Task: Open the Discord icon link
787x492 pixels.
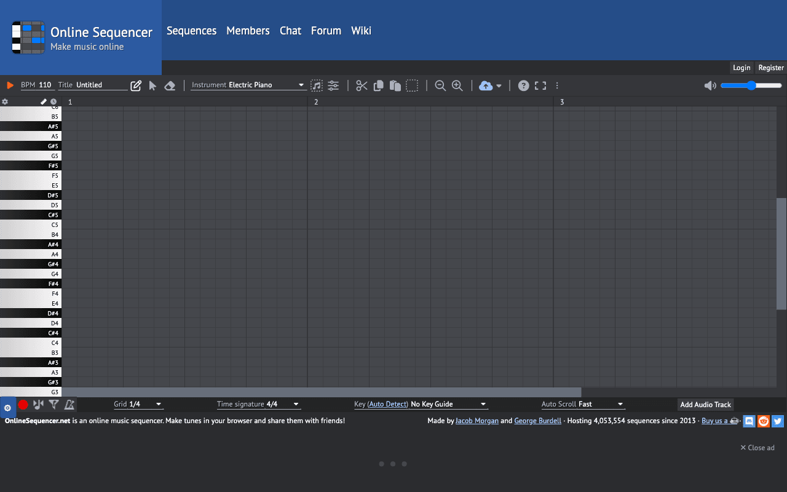Action: [x=749, y=421]
